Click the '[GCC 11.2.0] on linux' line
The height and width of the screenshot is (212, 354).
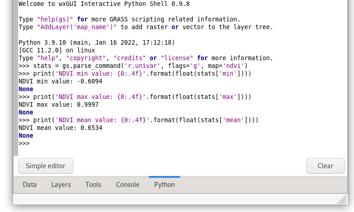click(x=57, y=50)
